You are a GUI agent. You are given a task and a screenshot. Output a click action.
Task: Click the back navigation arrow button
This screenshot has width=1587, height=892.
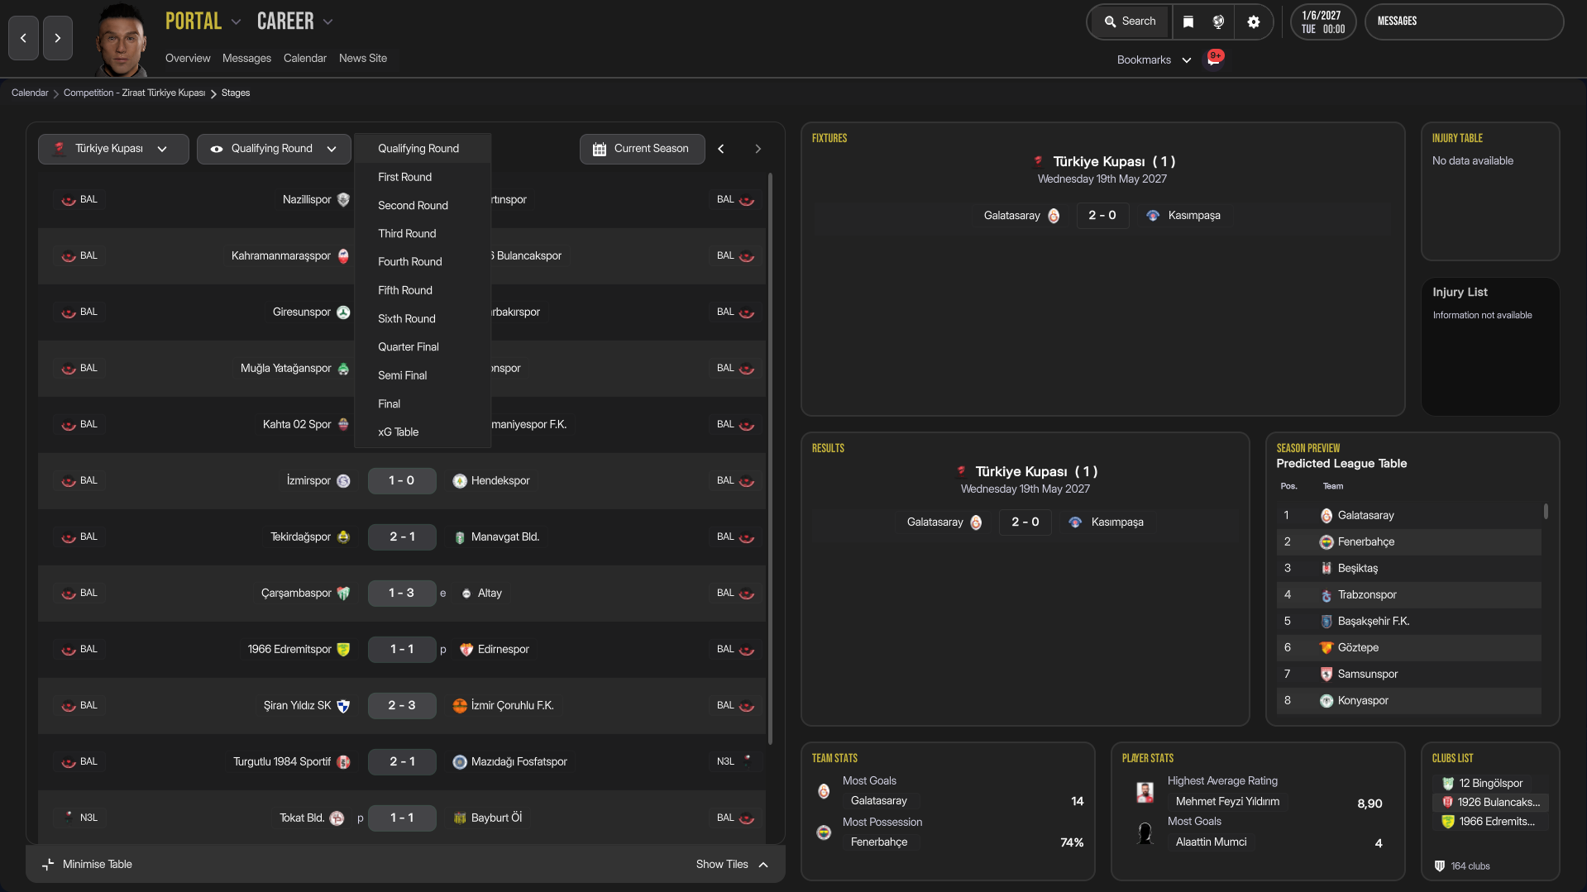(x=23, y=38)
